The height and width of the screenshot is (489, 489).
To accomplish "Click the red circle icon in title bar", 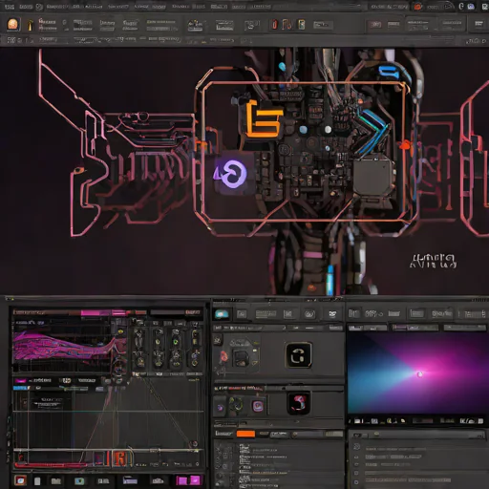I will 417,7.
